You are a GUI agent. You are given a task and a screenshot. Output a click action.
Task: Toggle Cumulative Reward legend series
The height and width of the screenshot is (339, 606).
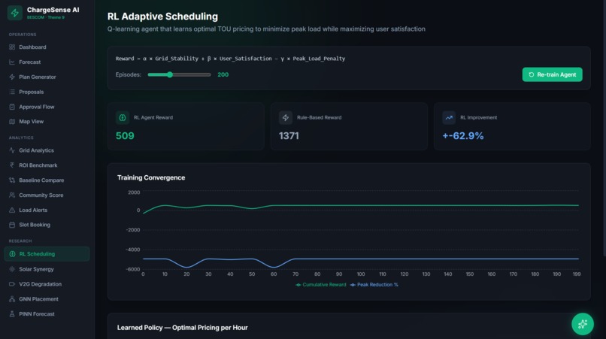click(321, 284)
